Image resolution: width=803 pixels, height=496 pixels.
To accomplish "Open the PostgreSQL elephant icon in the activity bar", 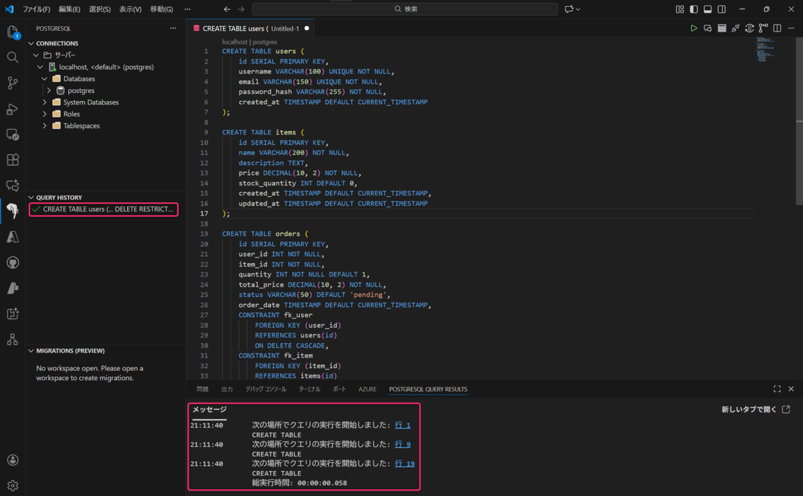I will (x=13, y=212).
